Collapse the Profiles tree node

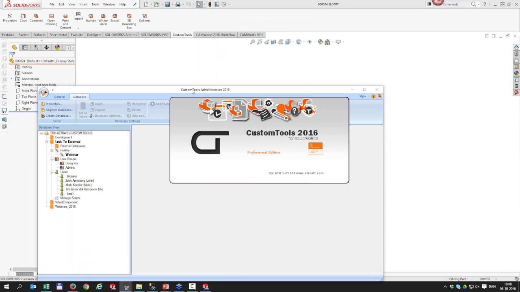point(52,150)
